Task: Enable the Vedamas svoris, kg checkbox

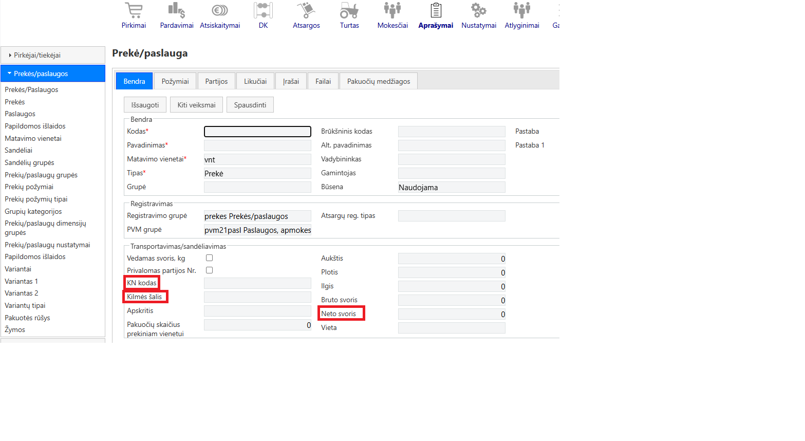Action: pyautogui.click(x=209, y=258)
